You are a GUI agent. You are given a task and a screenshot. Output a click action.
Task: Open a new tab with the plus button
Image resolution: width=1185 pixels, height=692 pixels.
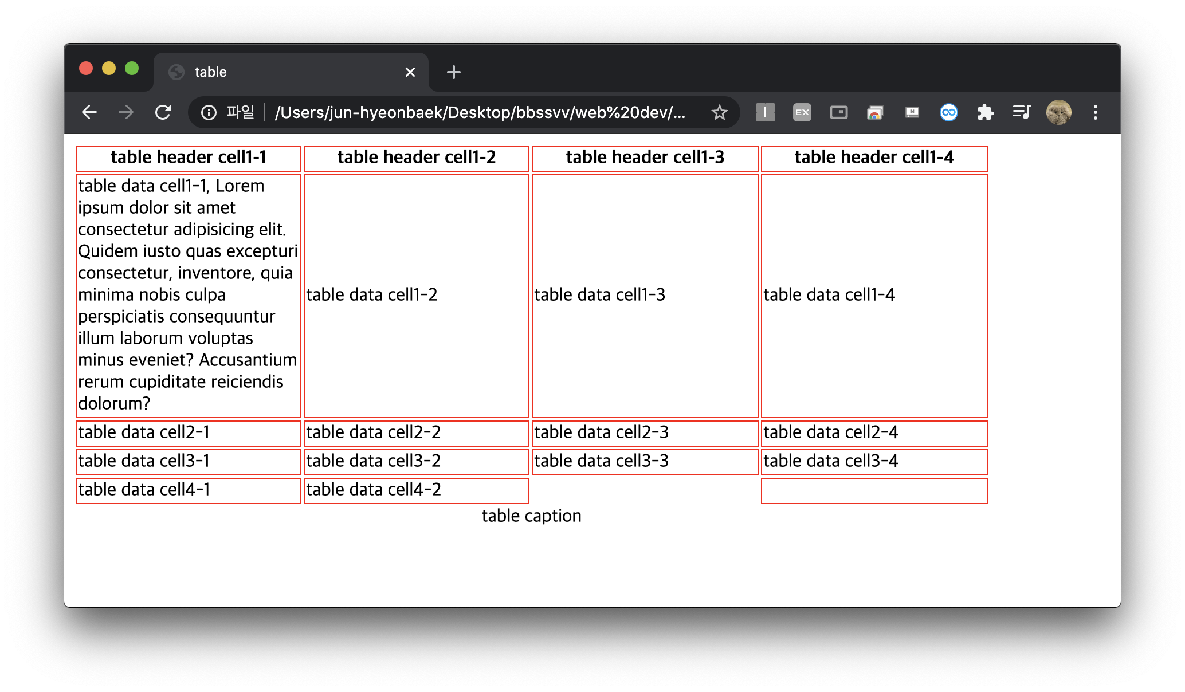coord(453,72)
